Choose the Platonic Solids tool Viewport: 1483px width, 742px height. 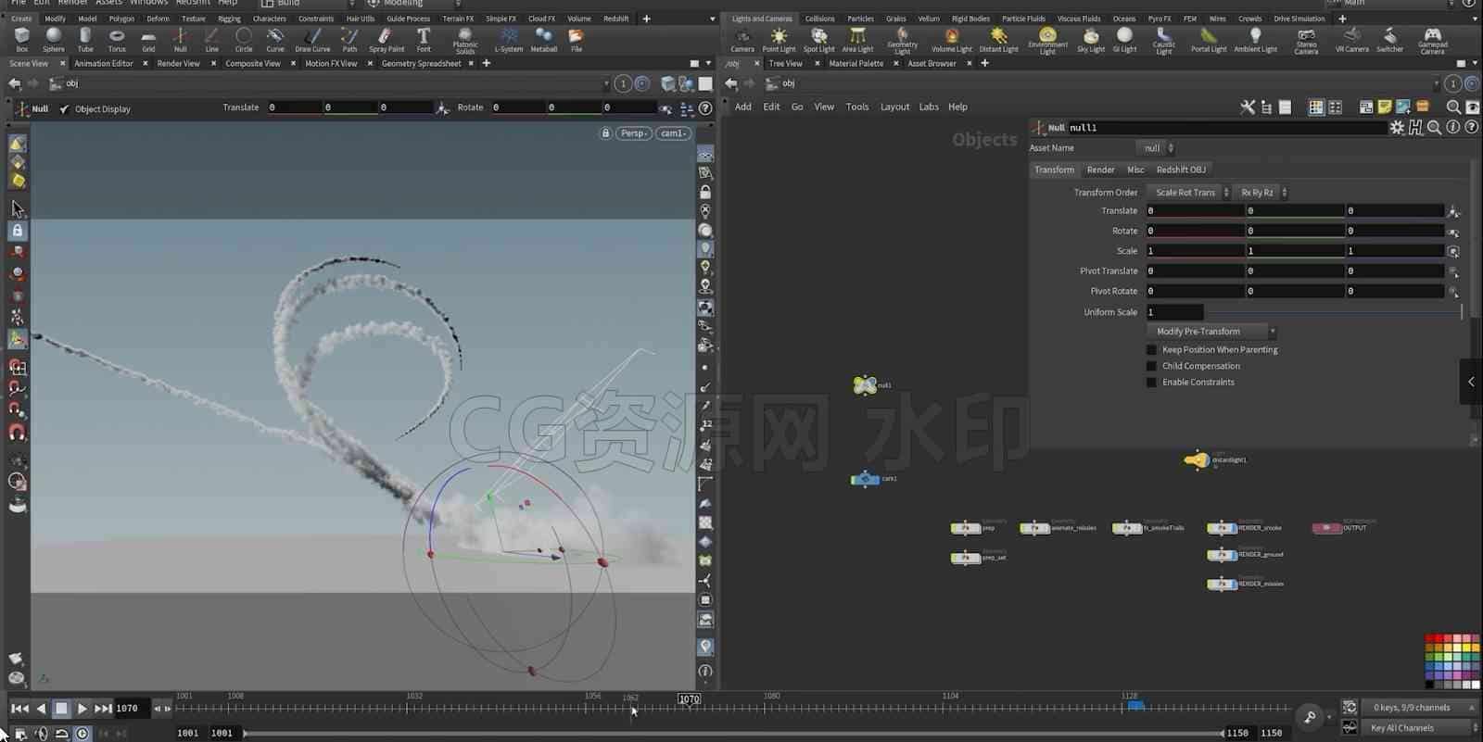[x=465, y=40]
